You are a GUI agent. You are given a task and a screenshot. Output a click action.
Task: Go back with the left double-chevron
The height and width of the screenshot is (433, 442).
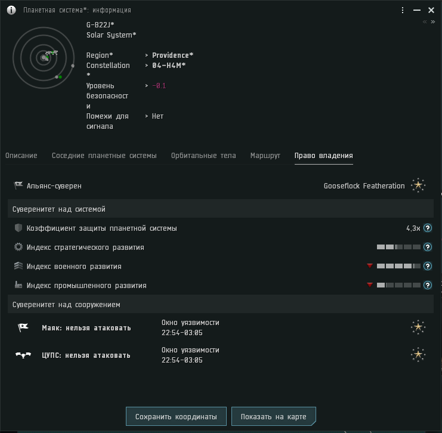(x=425, y=21)
